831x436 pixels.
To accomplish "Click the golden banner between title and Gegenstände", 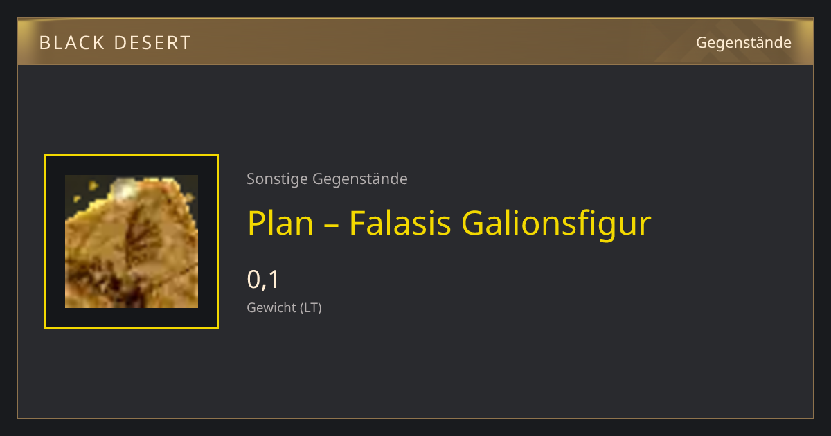I will 443,43.
